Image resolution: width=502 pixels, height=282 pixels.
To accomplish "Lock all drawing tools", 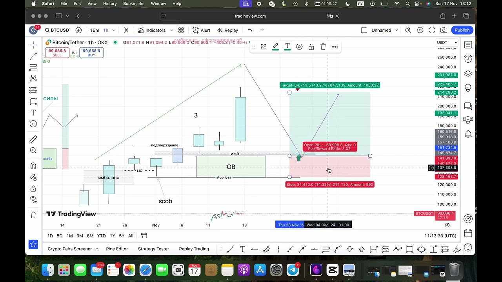I will [33, 188].
